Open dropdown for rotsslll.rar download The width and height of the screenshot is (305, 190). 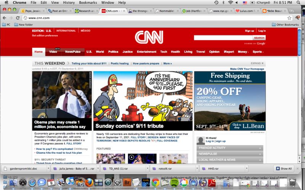197,168
